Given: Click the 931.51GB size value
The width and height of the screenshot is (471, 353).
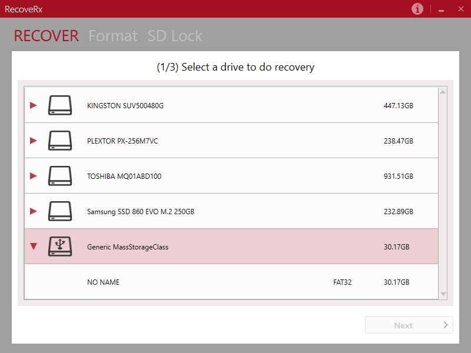Looking at the screenshot, I should pyautogui.click(x=399, y=176).
